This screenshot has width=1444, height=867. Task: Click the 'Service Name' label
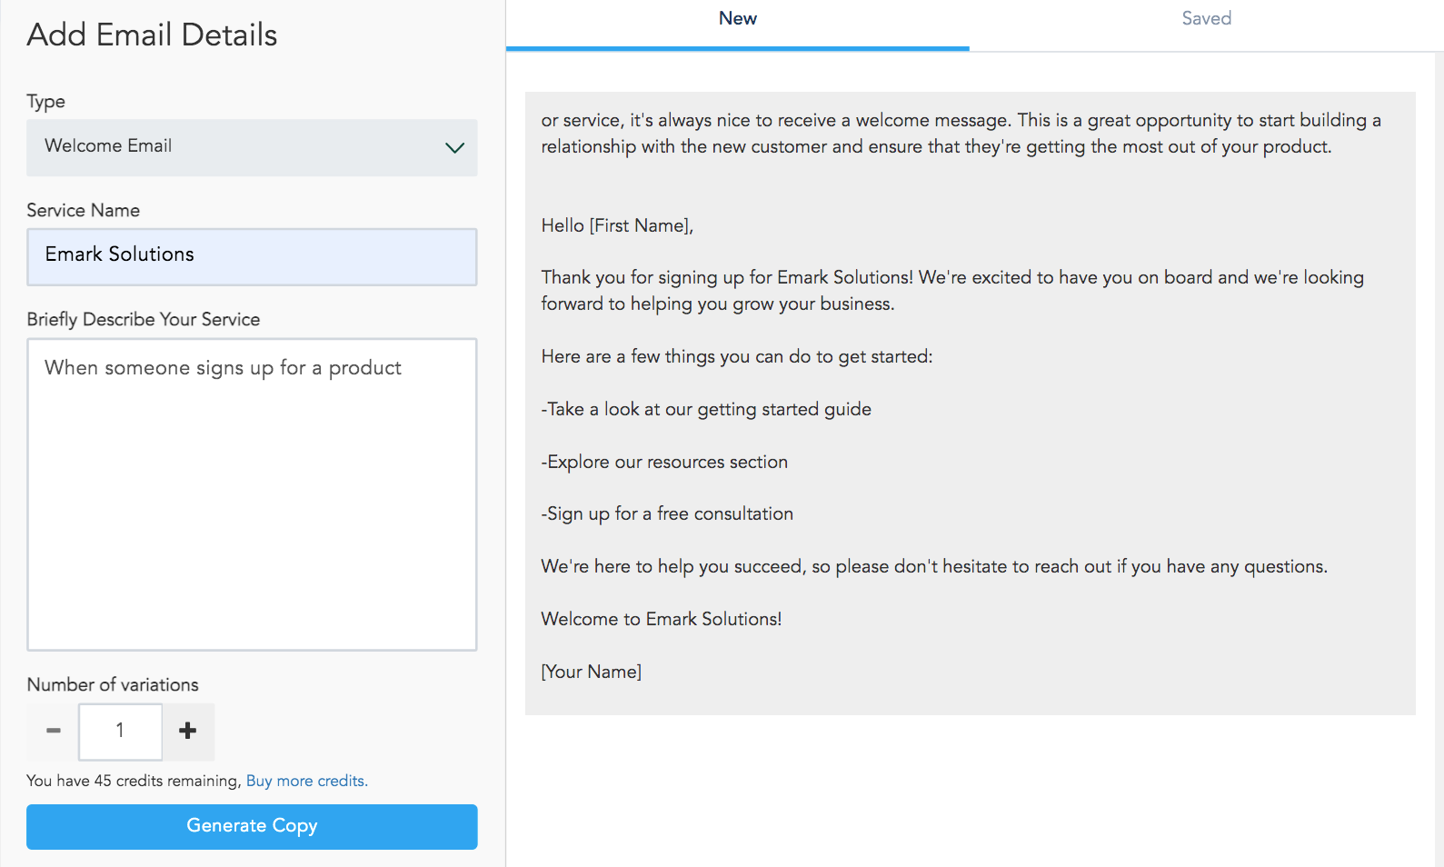coord(83,210)
